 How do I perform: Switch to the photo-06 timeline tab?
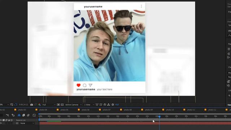[86, 110]
